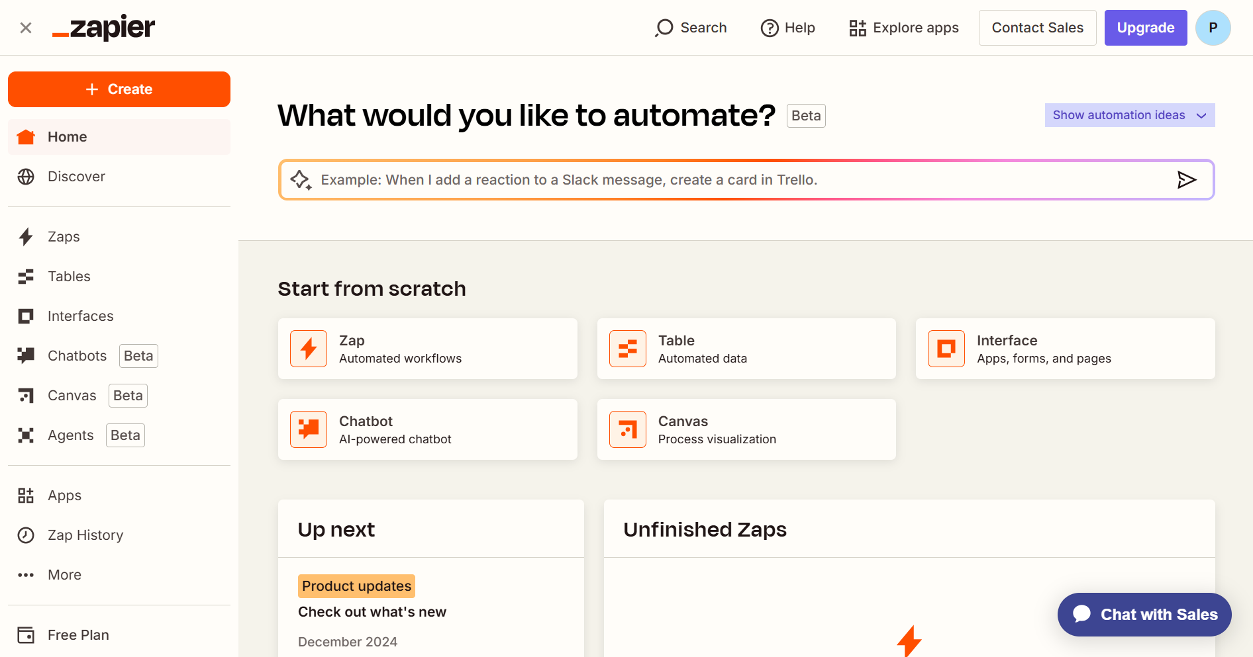Viewport: 1253px width, 657px height.
Task: Click the Beta badge beside Chatbots
Action: (138, 356)
